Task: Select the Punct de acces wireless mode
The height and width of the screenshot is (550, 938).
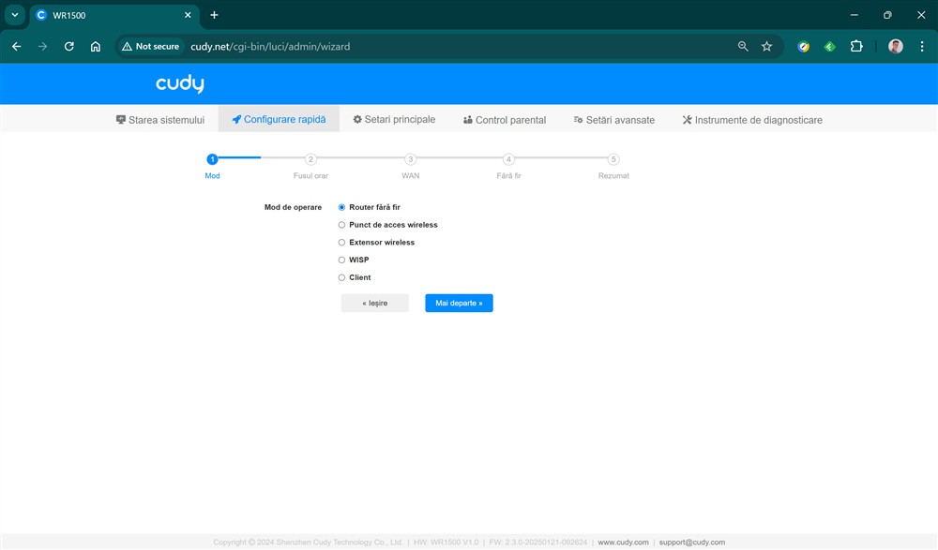Action: (x=342, y=225)
